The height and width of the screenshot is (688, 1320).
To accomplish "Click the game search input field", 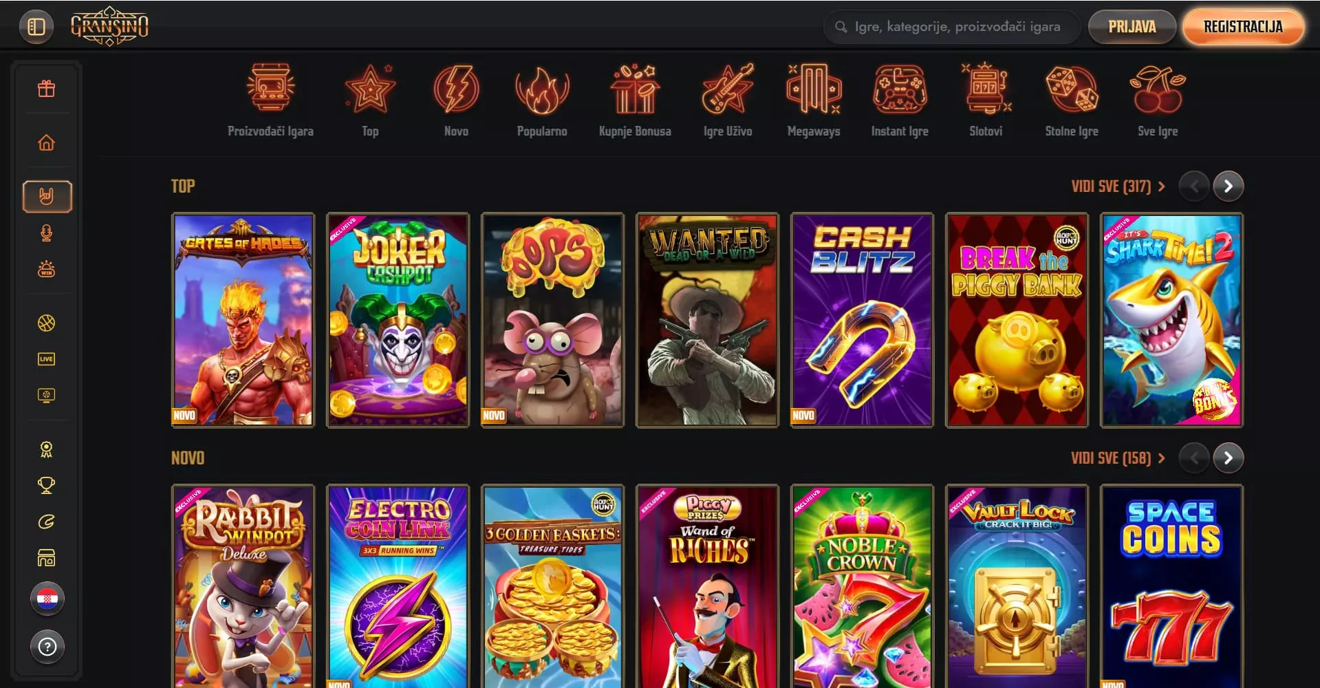I will click(x=952, y=27).
